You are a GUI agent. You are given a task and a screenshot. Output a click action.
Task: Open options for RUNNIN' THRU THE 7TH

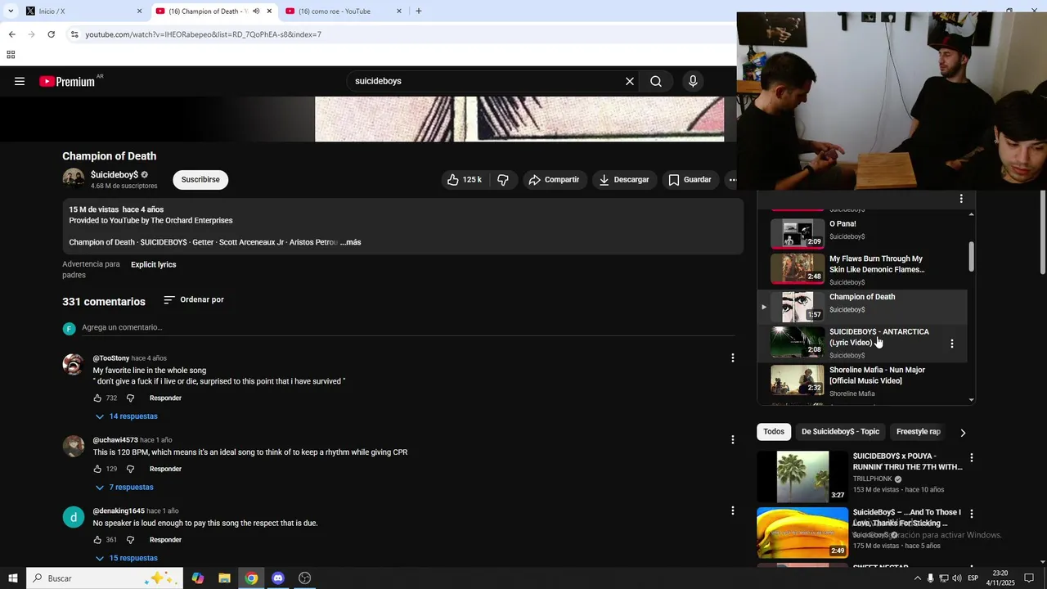click(x=972, y=458)
